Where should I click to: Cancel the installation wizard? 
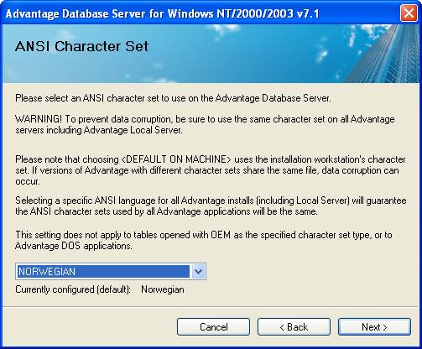pos(213,326)
